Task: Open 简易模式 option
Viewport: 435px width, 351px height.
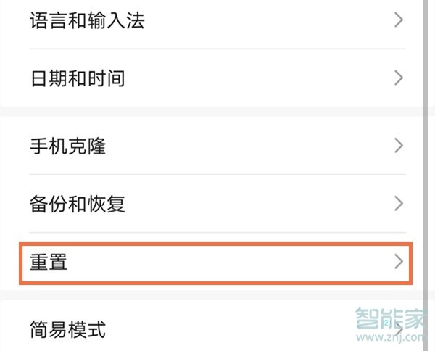Action: [x=68, y=330]
